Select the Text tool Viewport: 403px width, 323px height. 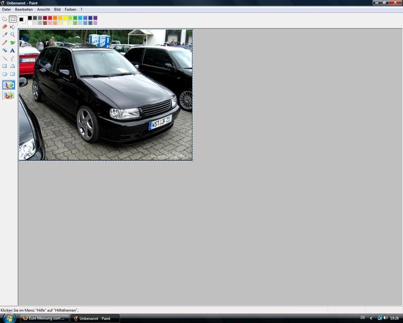tap(12, 50)
